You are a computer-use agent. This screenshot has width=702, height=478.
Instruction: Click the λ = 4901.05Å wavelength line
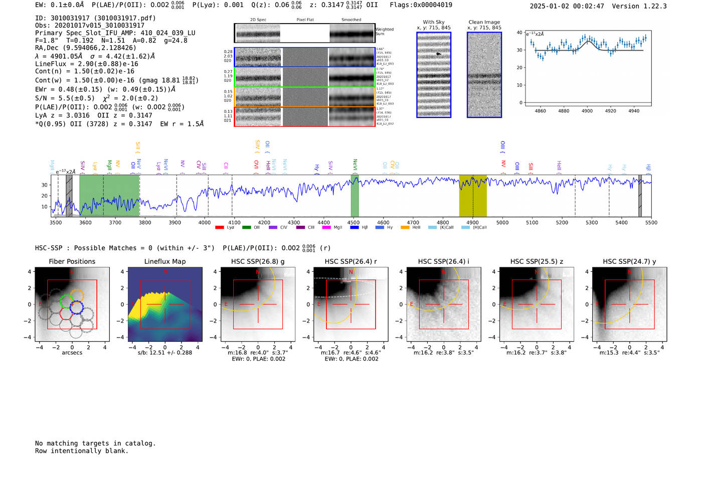(x=95, y=56)
